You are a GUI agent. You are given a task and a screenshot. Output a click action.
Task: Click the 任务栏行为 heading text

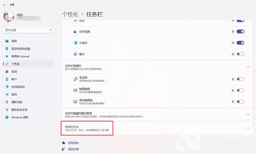click(x=72, y=127)
